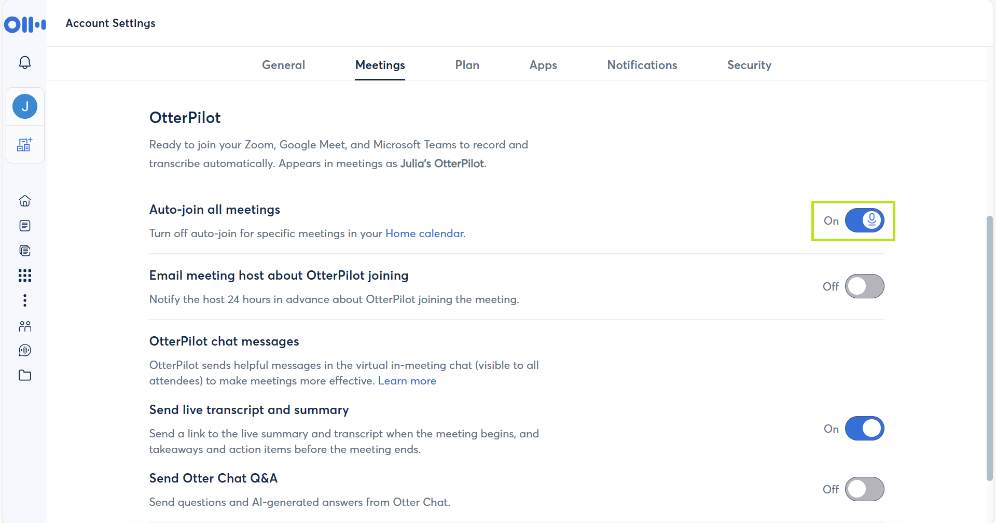996x523 pixels.
Task: Go to Home via sidebar house icon
Action: pos(25,201)
